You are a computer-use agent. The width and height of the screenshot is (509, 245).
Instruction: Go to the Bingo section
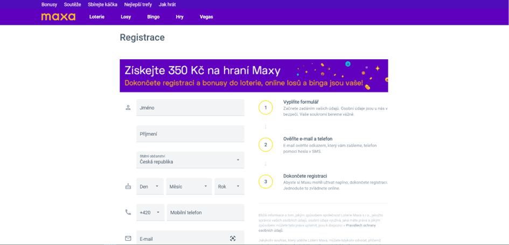click(x=153, y=17)
